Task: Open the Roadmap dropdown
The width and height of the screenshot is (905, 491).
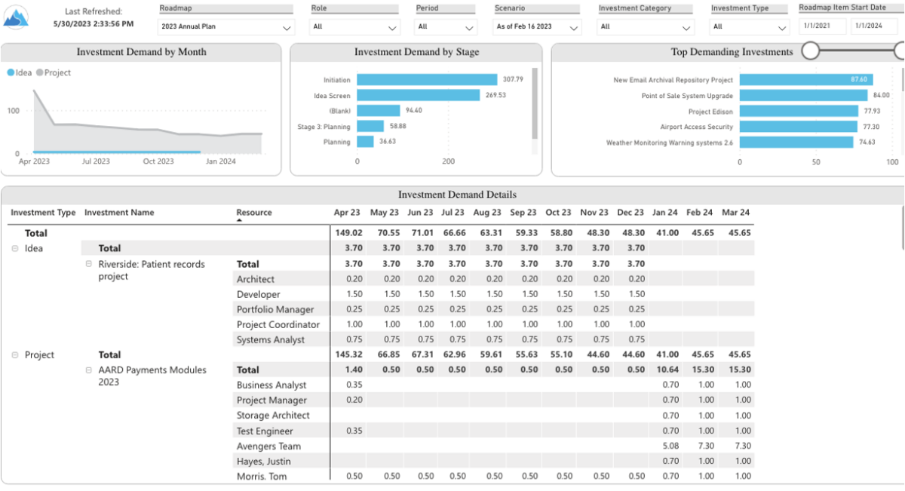Action: [x=225, y=26]
